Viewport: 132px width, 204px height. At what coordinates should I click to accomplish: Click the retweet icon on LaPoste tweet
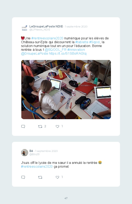coord(40,127)
